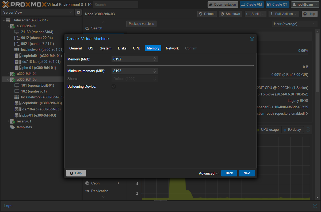Close the Create Virtual Machine dialog
The width and height of the screenshot is (321, 212).
pyautogui.click(x=252, y=39)
